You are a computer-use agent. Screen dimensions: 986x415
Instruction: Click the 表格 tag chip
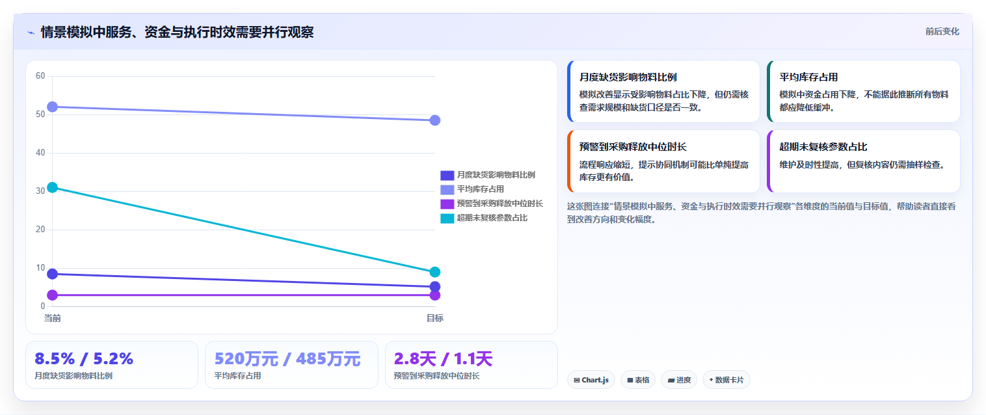click(637, 380)
